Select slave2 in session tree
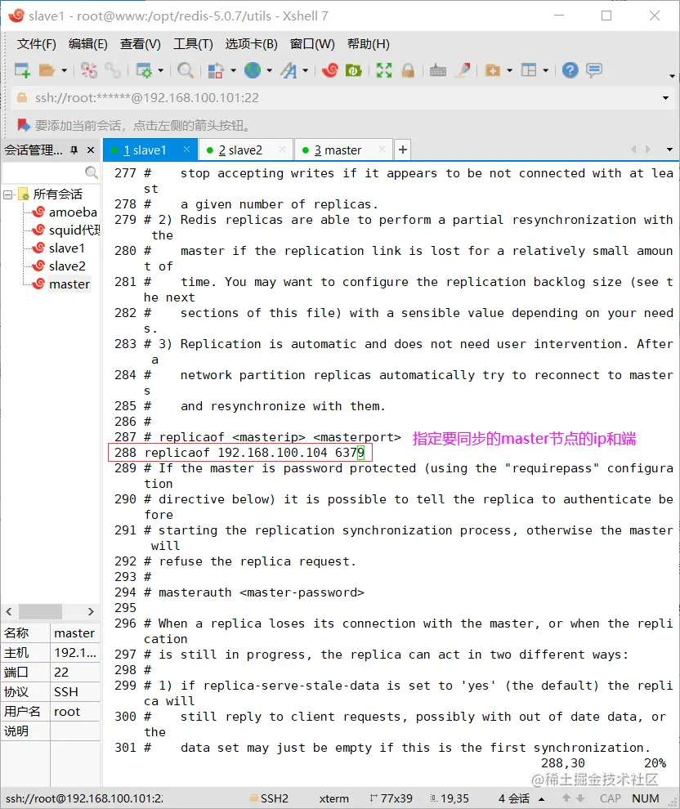680x809 pixels. click(x=67, y=266)
